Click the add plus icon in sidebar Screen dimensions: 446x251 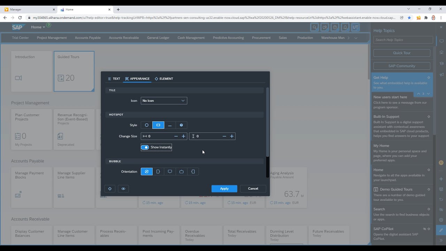point(441,179)
